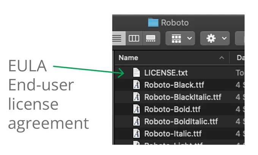Select Roboto-BlackItalic.ttf
Screen dimensions: 258x155
click(x=182, y=97)
